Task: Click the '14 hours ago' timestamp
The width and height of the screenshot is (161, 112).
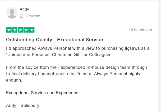Action: (x=140, y=30)
